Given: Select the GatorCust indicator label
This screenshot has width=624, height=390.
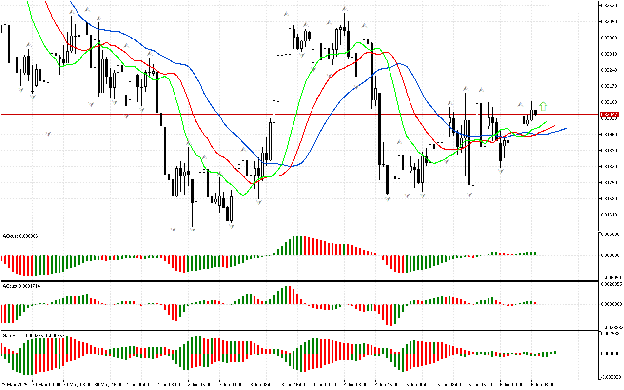Looking at the screenshot, I should pyautogui.click(x=34, y=336).
